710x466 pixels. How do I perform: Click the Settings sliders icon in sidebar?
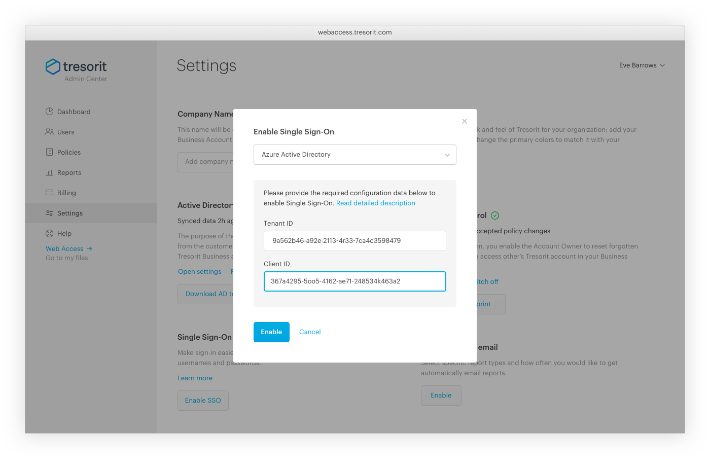point(49,213)
